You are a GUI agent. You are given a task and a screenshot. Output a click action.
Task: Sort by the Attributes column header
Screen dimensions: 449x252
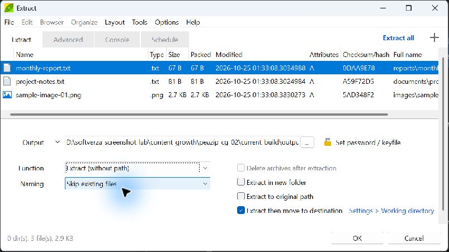[x=324, y=54]
